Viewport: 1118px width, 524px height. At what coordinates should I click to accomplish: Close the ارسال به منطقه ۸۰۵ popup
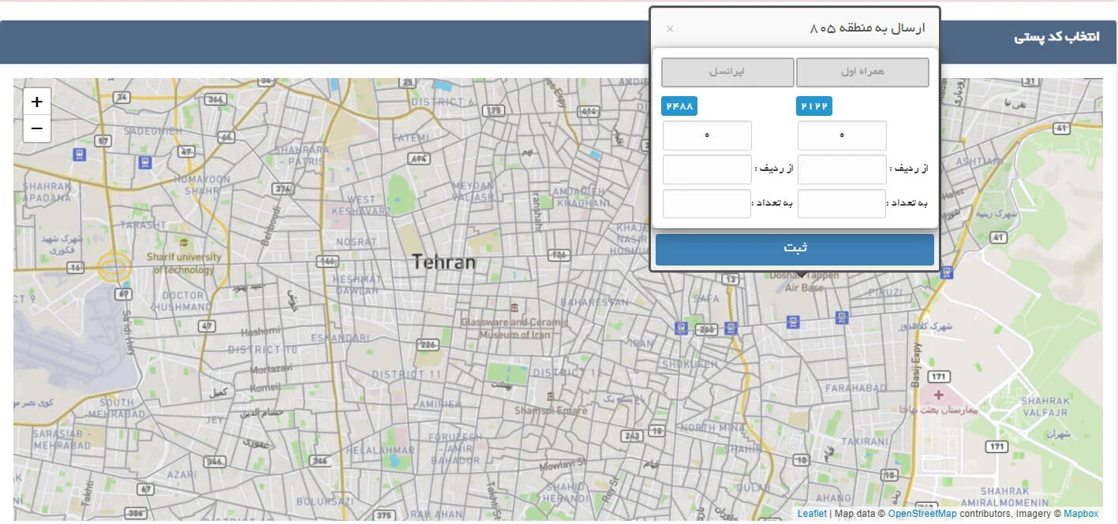click(670, 29)
